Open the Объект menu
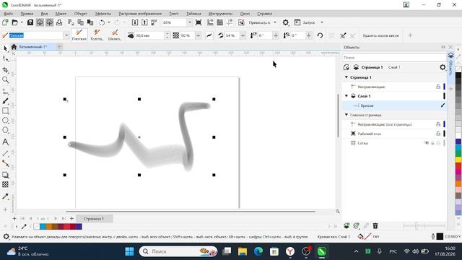This screenshot has height=260, width=462. coord(80,14)
